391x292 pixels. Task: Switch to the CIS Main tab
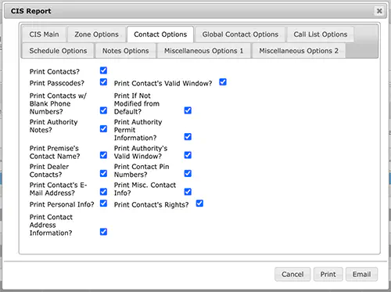[44, 34]
